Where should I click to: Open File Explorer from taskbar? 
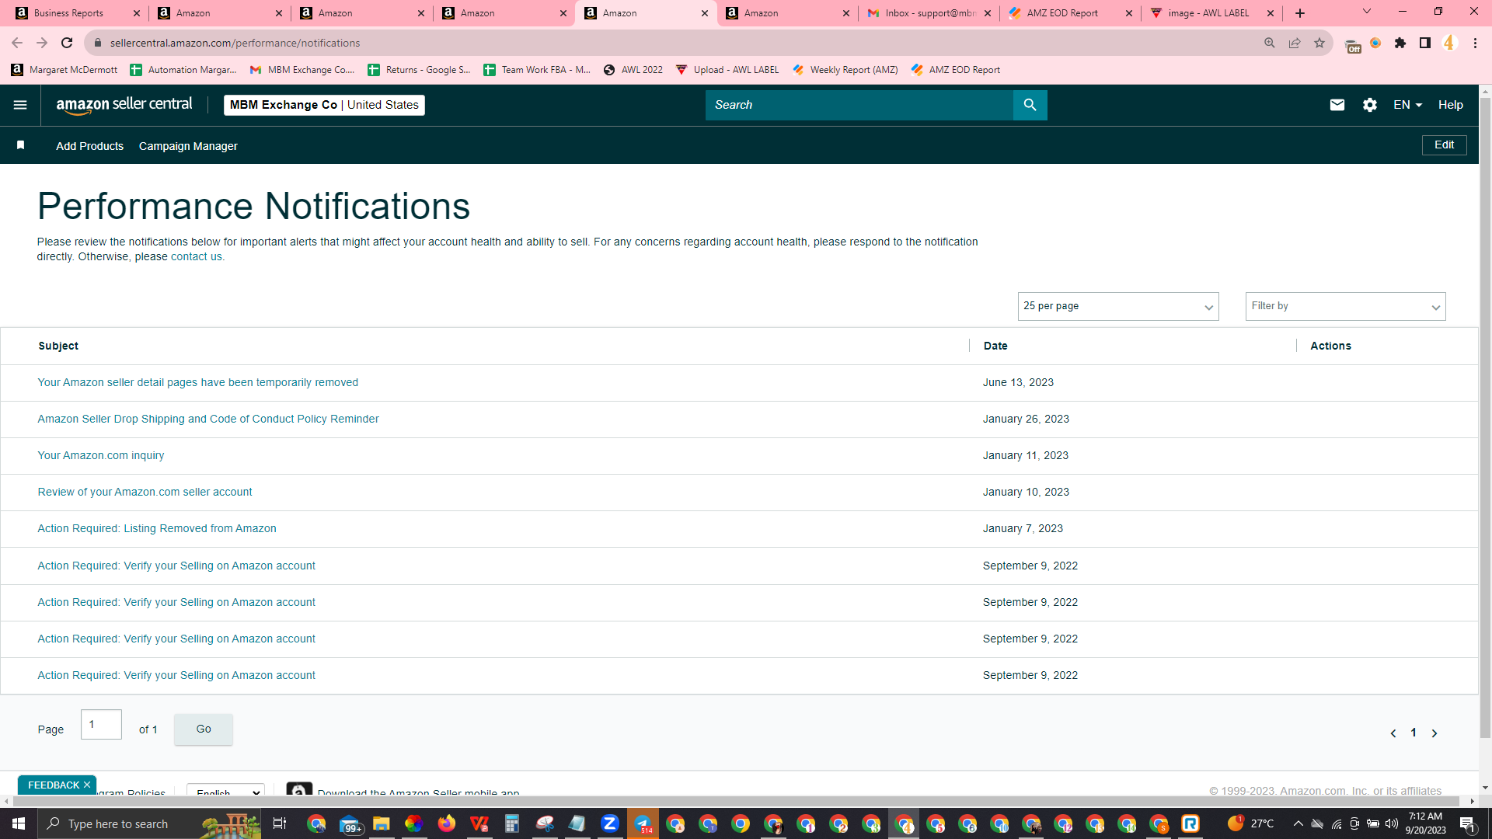[x=381, y=823]
